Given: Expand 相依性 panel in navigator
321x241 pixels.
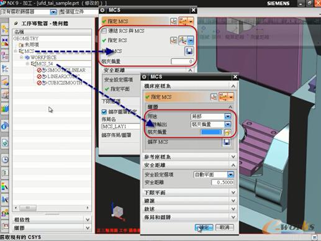Looking at the screenshot, I should pyautogui.click(x=88, y=220).
